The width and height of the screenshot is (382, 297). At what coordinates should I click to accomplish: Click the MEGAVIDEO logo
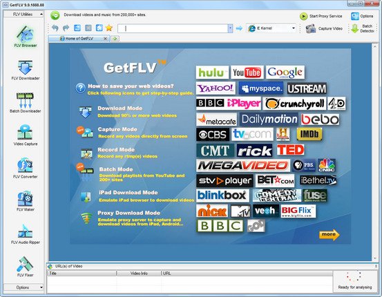[x=243, y=166]
